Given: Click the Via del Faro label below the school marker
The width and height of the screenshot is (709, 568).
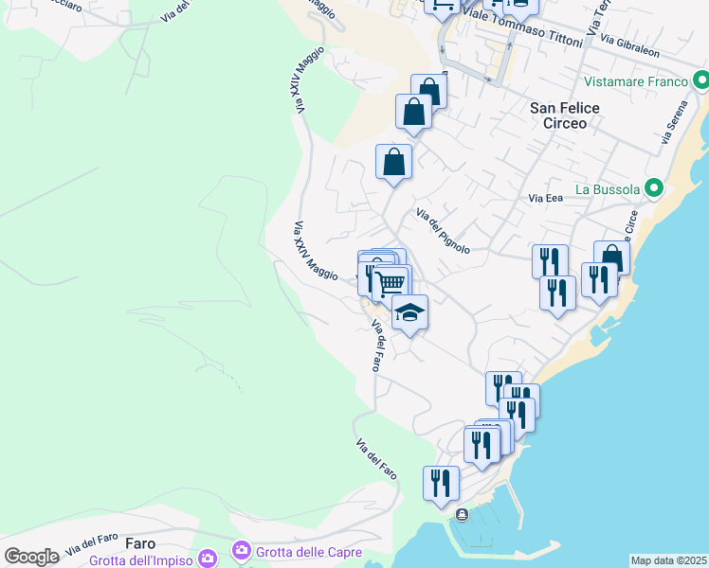Looking at the screenshot, I should [x=378, y=346].
